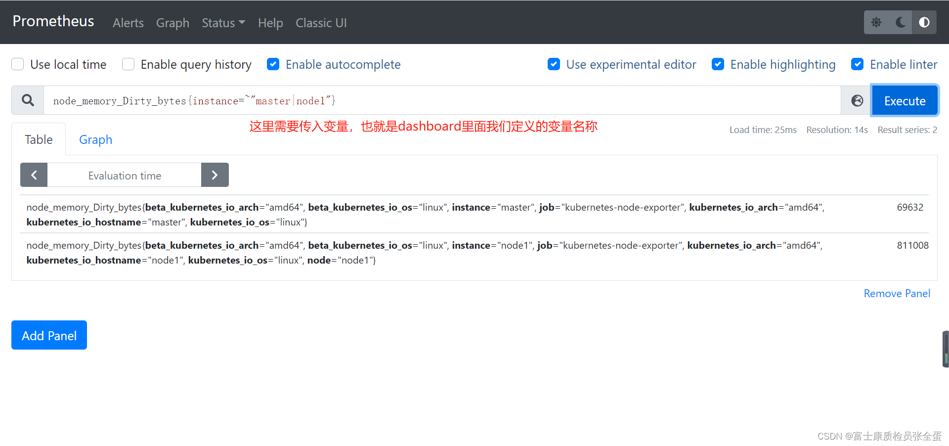Disable Enable autocomplete checkbox
This screenshot has width=949, height=446.
point(273,64)
